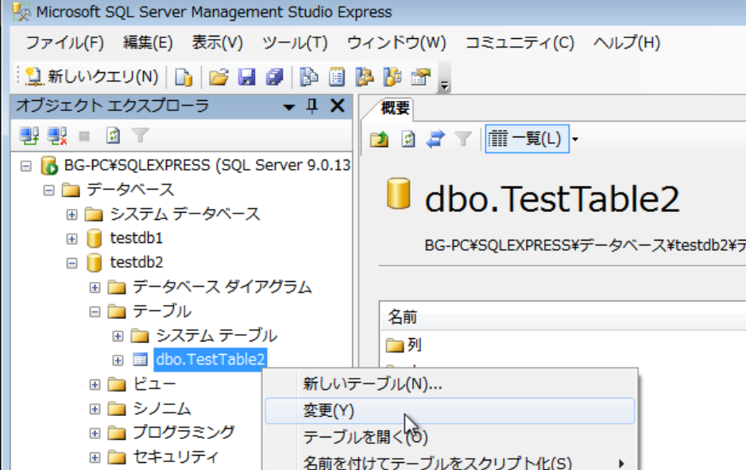Click the registered servers icon in main toolbar
The width and height of the screenshot is (746, 470).
309,77
